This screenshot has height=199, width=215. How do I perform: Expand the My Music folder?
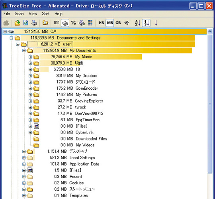click(x=30, y=57)
